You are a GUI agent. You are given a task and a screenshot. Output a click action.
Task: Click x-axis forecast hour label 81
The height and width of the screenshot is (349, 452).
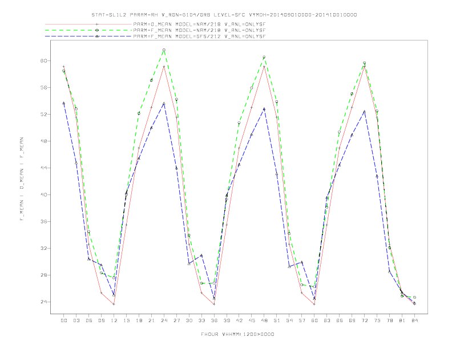pos(402,320)
